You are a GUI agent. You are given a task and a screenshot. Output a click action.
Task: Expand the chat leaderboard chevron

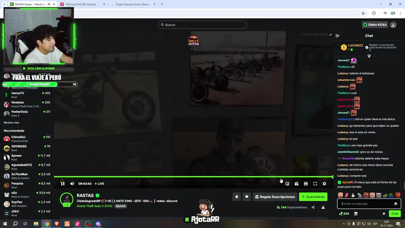[369, 56]
